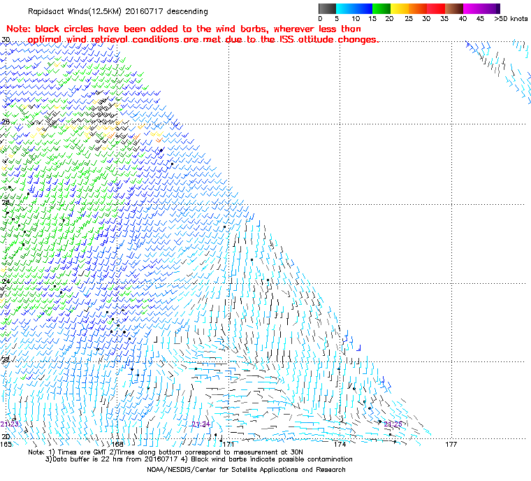Click the red note about black circles
Screen dimensions: 531x481
pyautogui.click(x=192, y=34)
